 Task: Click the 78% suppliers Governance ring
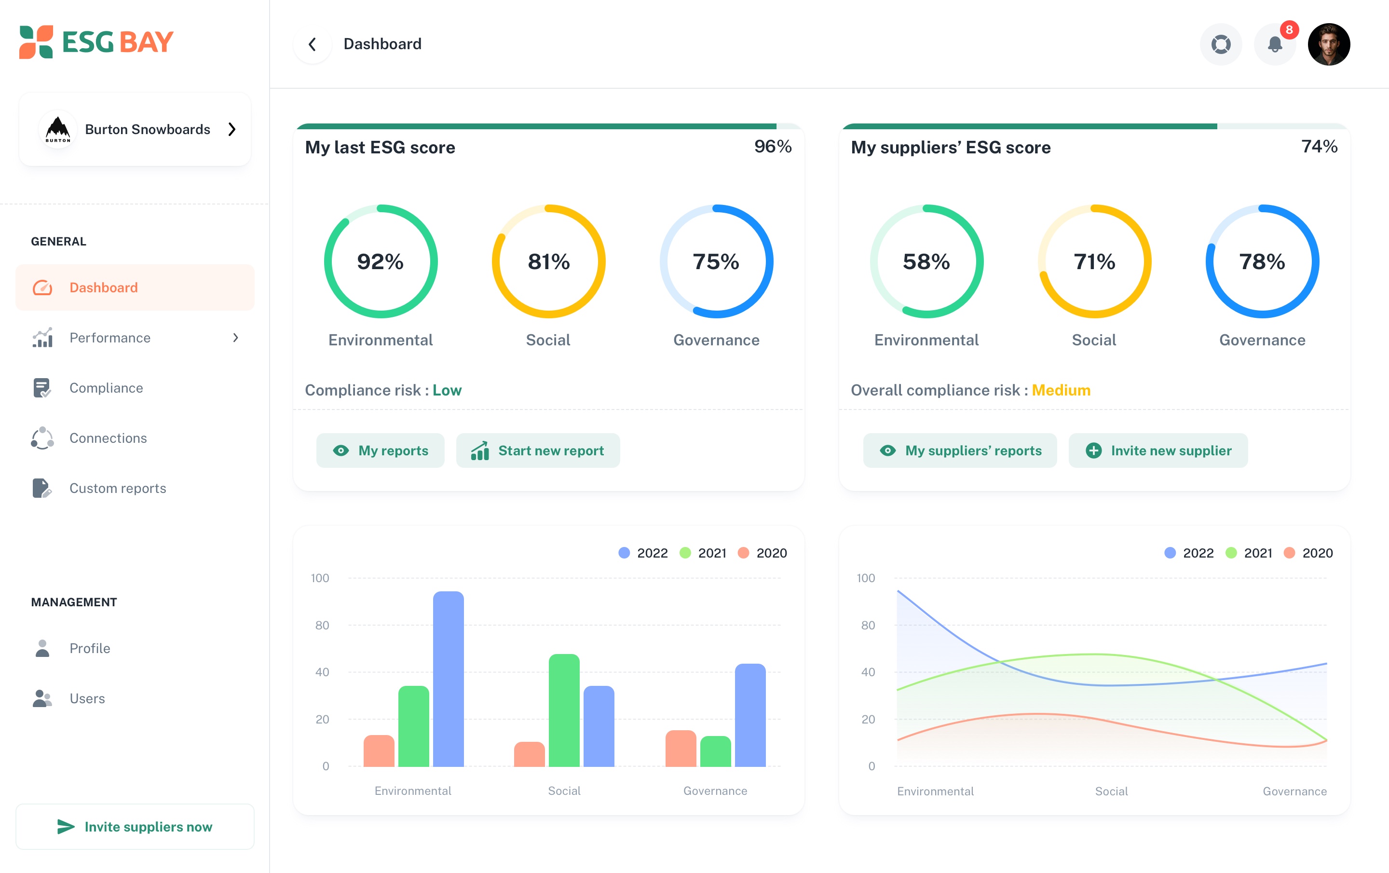(1263, 261)
